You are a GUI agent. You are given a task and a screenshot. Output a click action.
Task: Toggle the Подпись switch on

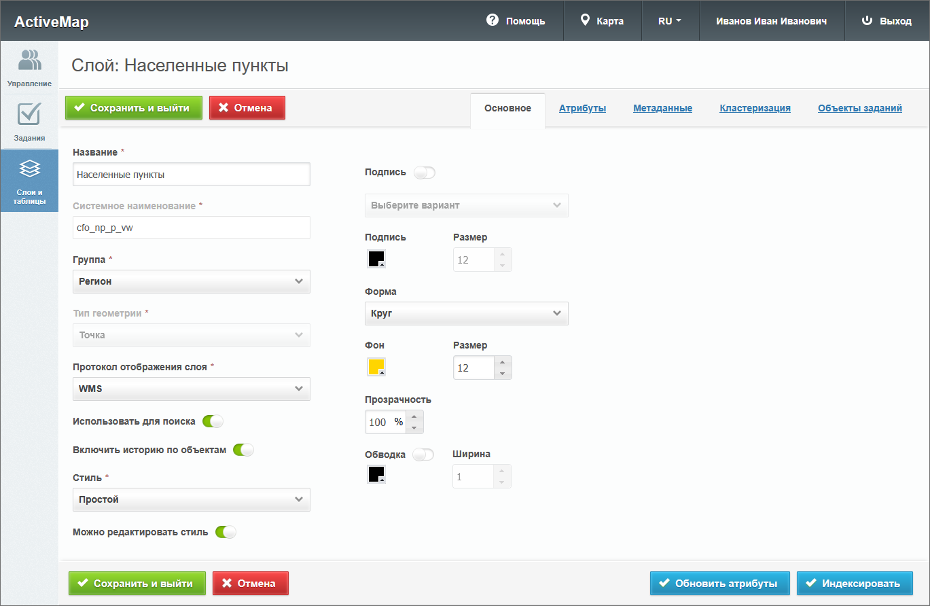click(425, 173)
